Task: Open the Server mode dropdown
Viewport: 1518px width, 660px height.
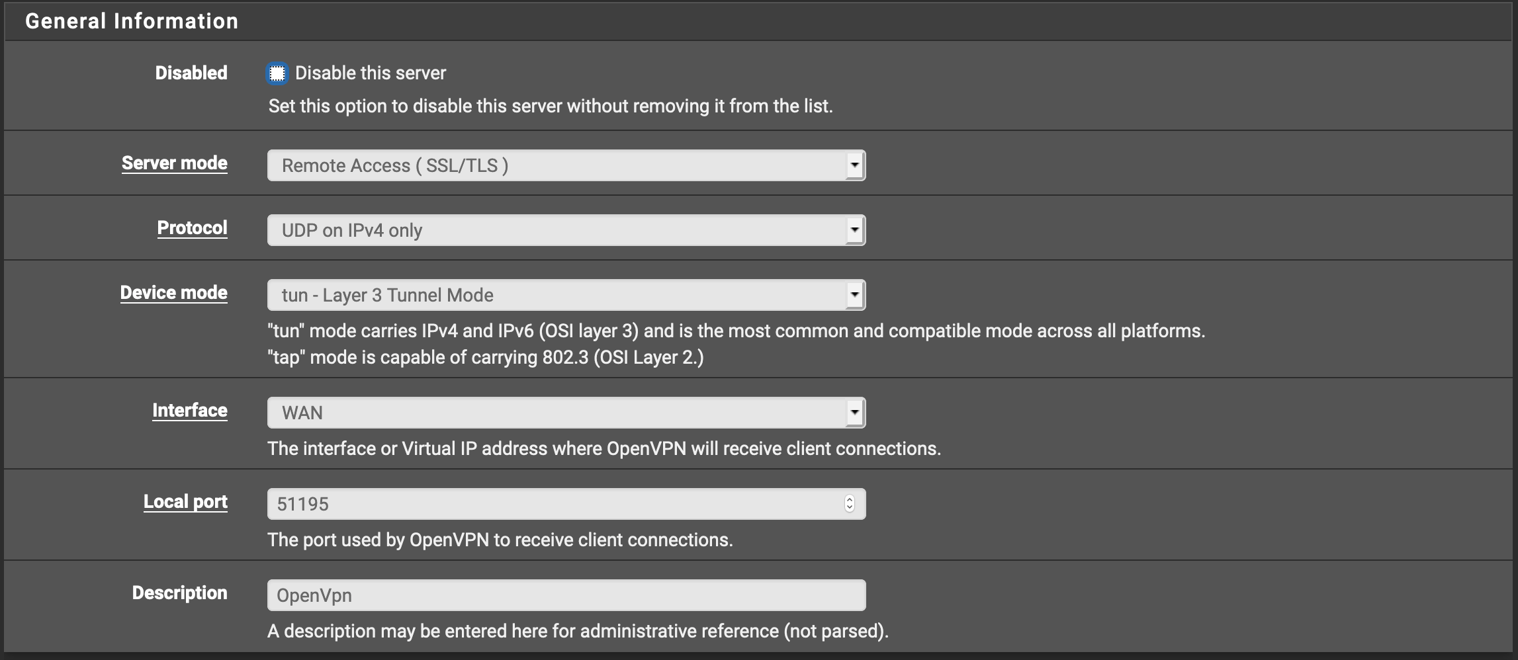Action: (566, 165)
